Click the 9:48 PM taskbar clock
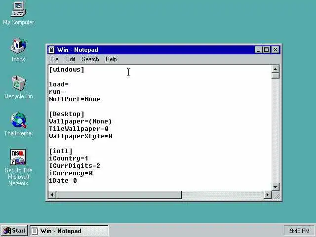 [x=299, y=231]
